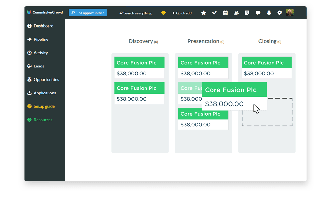Viewport: 324px width, 214px height.
Task: Click the yellow megaphone icon
Action: pos(163,13)
